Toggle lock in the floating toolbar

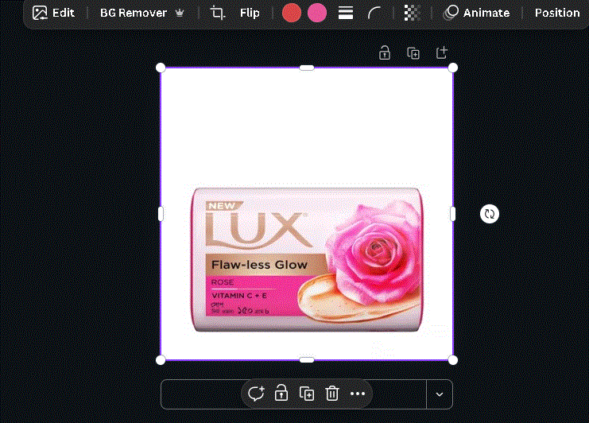click(281, 394)
